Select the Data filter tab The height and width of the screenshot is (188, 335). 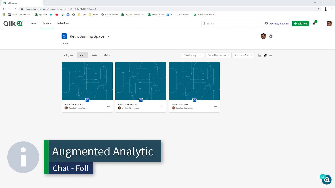(95, 55)
